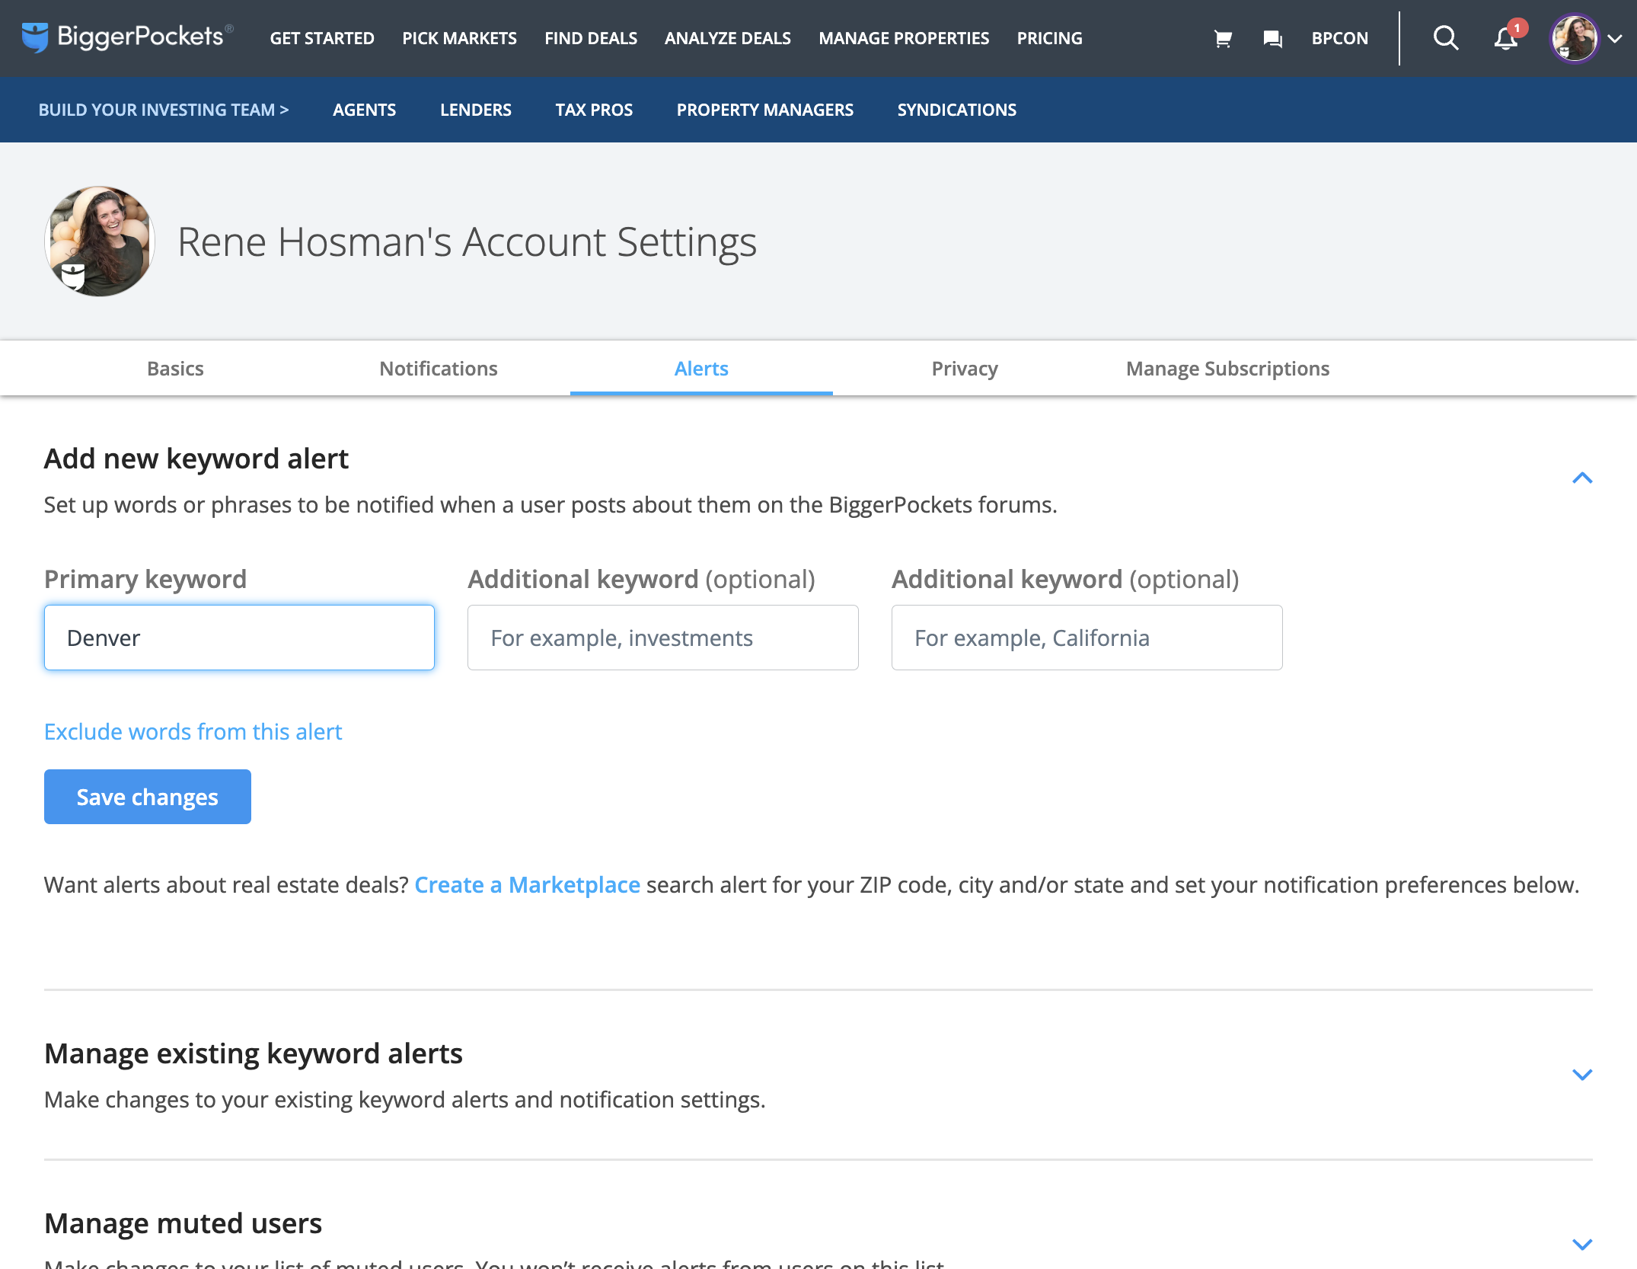Screen dimensions: 1637x1269
Task: Go to Manage Subscriptions tab
Action: point(1227,369)
